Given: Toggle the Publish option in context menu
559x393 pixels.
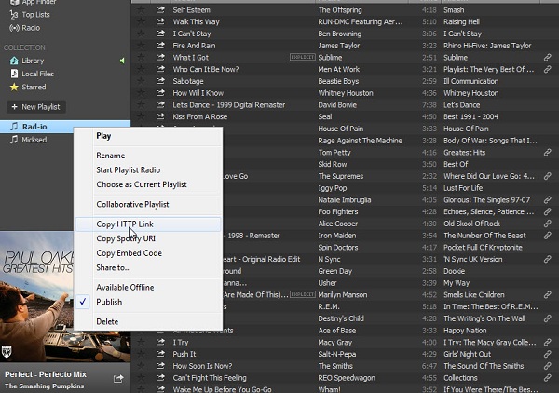Looking at the screenshot, I should (x=109, y=302).
